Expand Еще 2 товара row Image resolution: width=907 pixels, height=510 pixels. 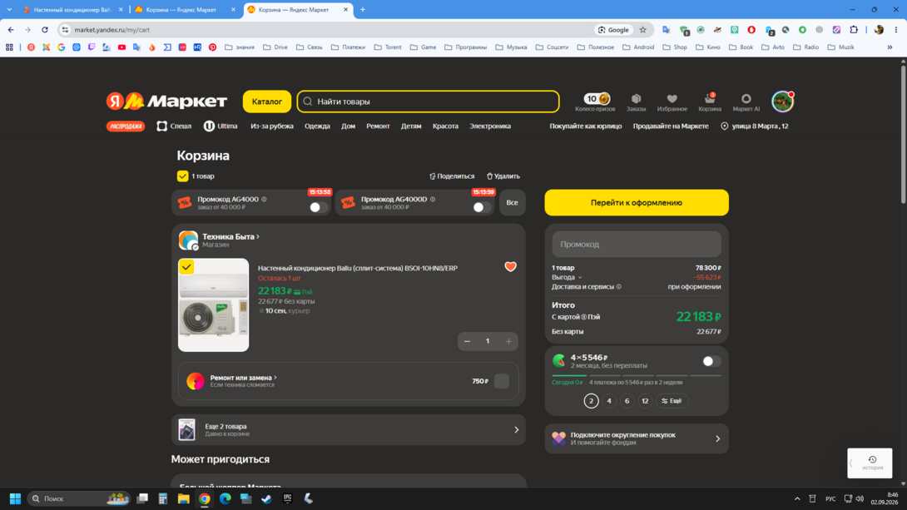[x=348, y=429]
